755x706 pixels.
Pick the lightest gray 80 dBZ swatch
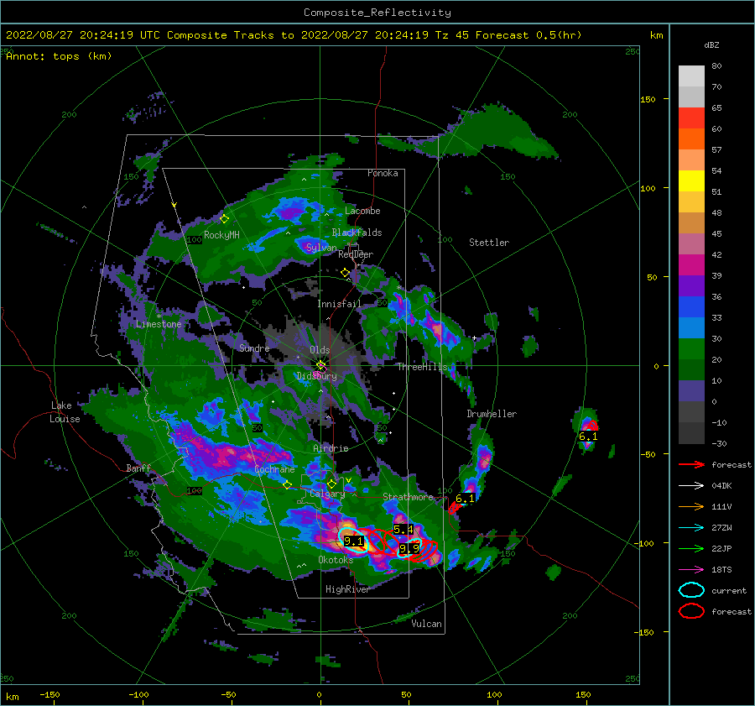tap(691, 76)
